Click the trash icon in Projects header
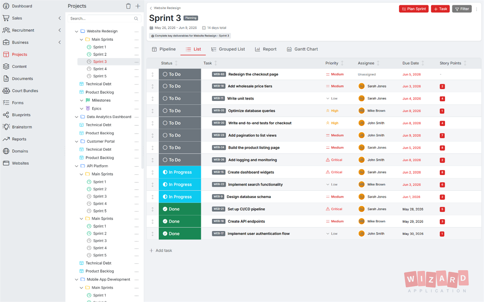Image resolution: width=484 pixels, height=302 pixels. pyautogui.click(x=128, y=6)
